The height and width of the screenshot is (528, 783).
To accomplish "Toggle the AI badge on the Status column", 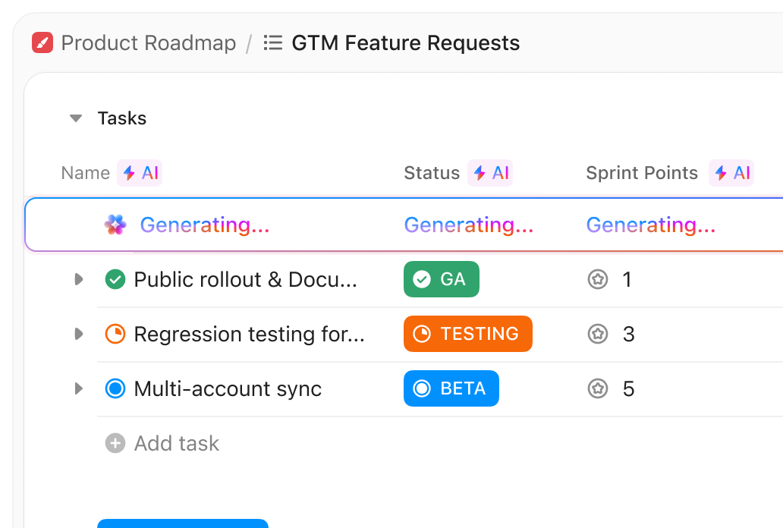I will point(490,173).
